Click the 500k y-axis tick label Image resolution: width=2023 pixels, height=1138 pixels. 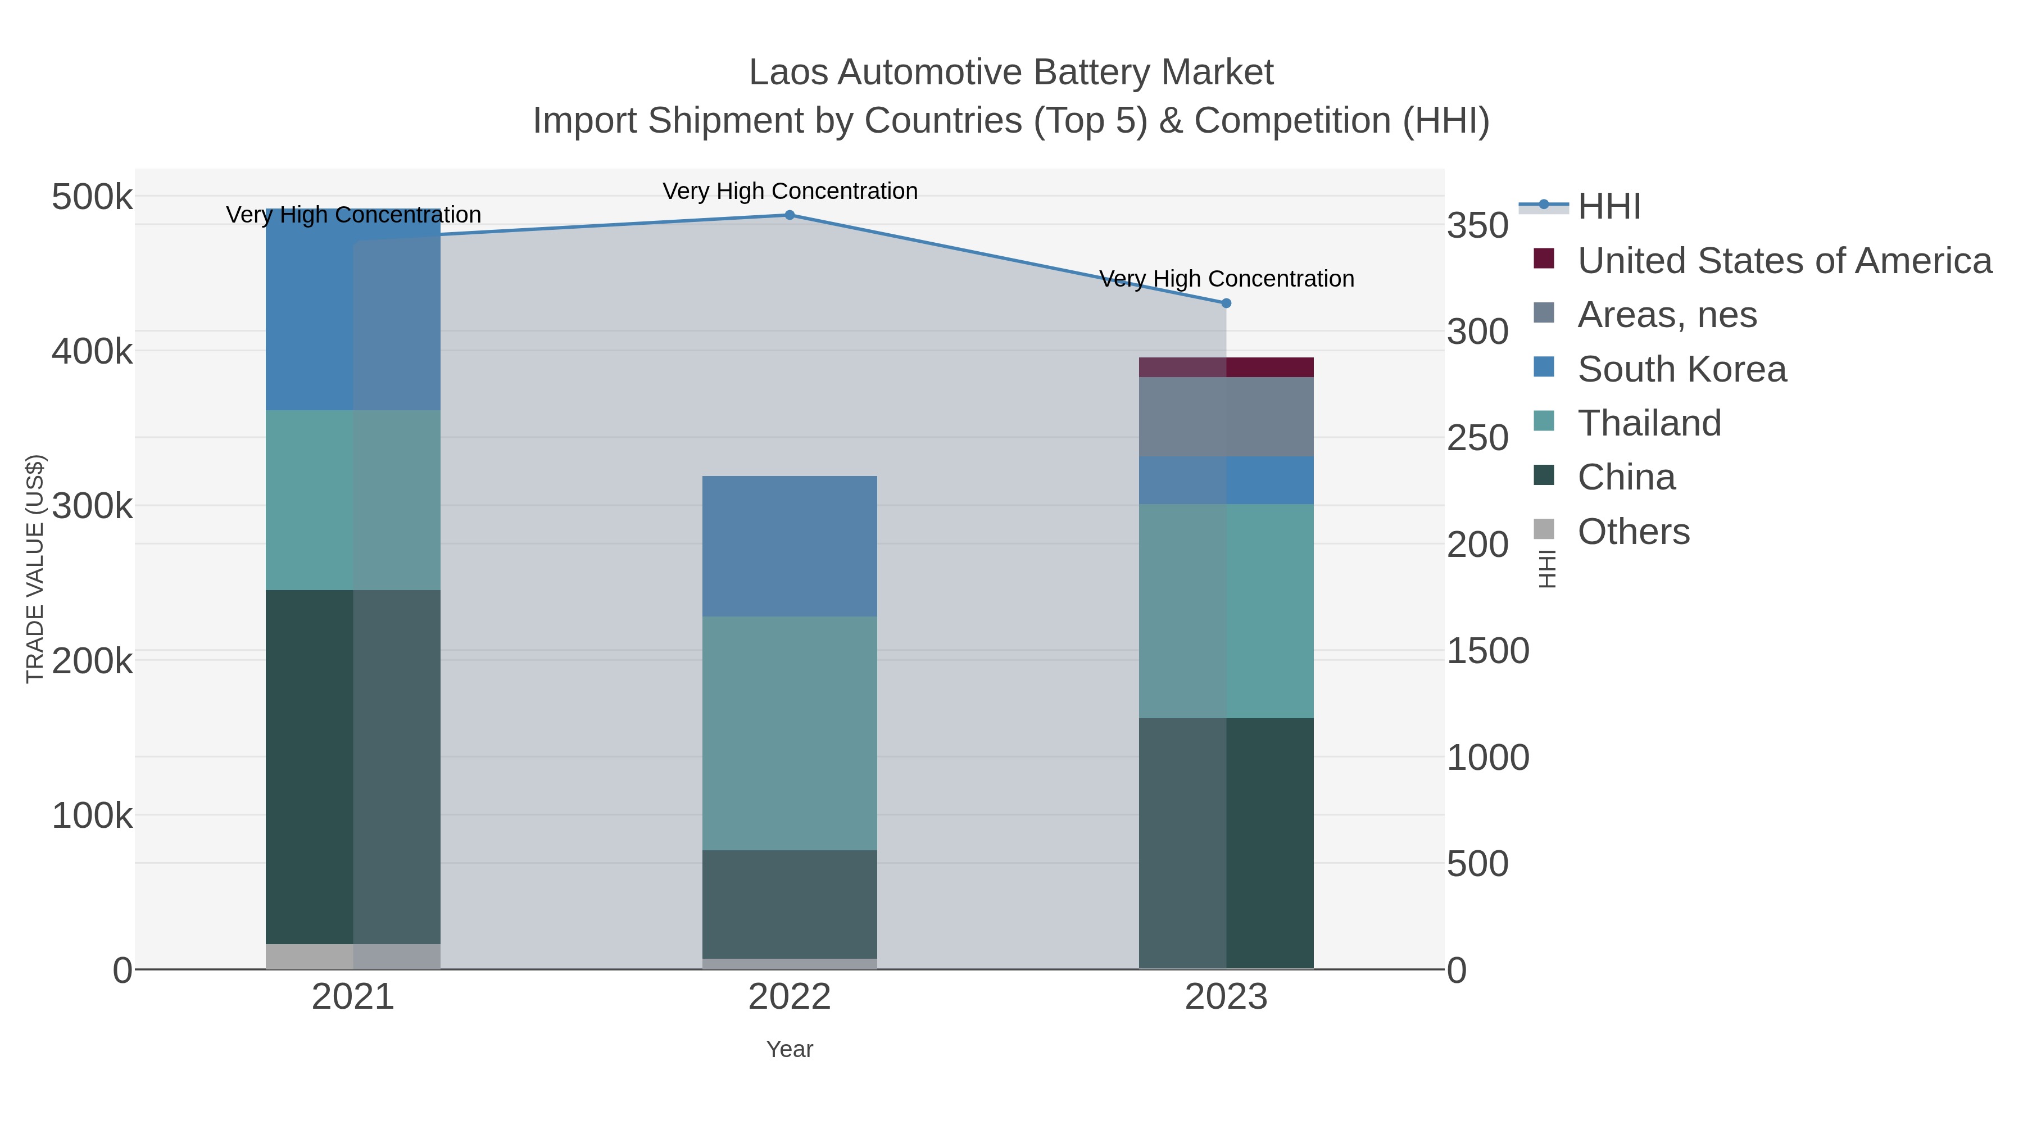93,196
